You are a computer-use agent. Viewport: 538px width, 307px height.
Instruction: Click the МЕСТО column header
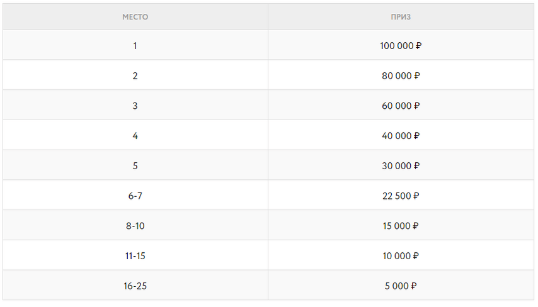[x=135, y=17]
